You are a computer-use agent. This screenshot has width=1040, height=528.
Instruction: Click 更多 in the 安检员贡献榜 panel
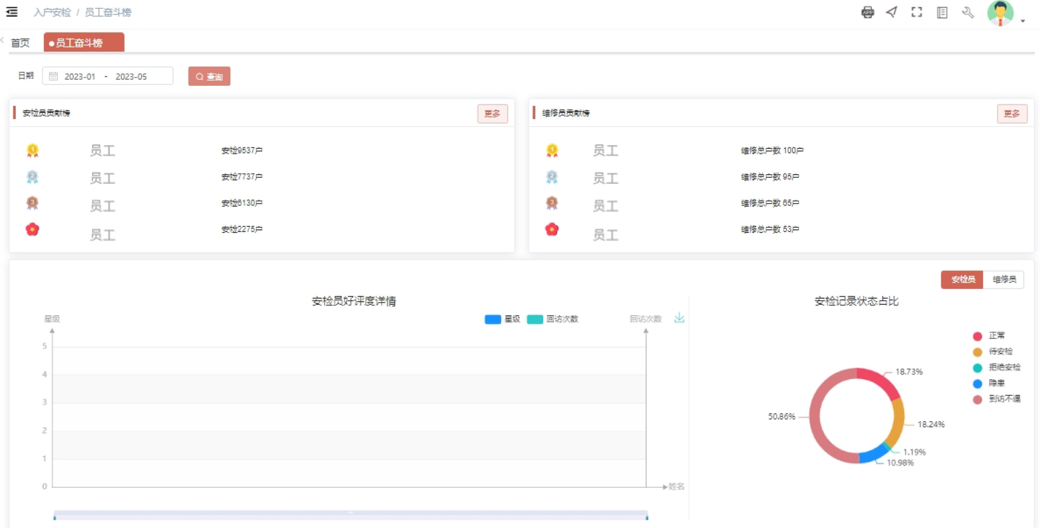[x=492, y=114]
